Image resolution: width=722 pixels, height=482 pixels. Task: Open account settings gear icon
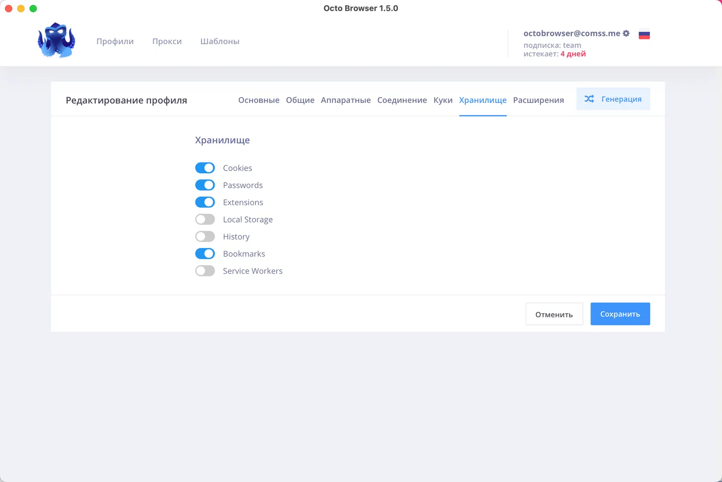pos(626,33)
